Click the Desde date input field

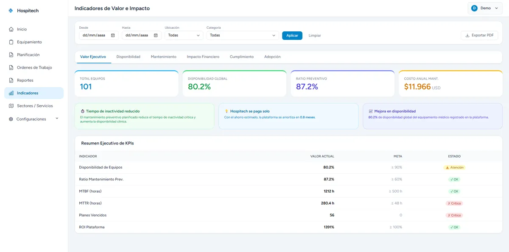99,35
